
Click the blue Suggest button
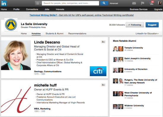pos(152,25)
